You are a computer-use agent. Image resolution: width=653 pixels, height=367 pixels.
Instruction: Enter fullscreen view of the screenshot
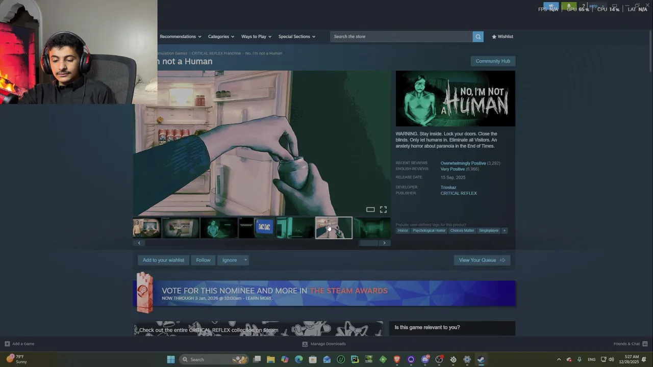(383, 209)
